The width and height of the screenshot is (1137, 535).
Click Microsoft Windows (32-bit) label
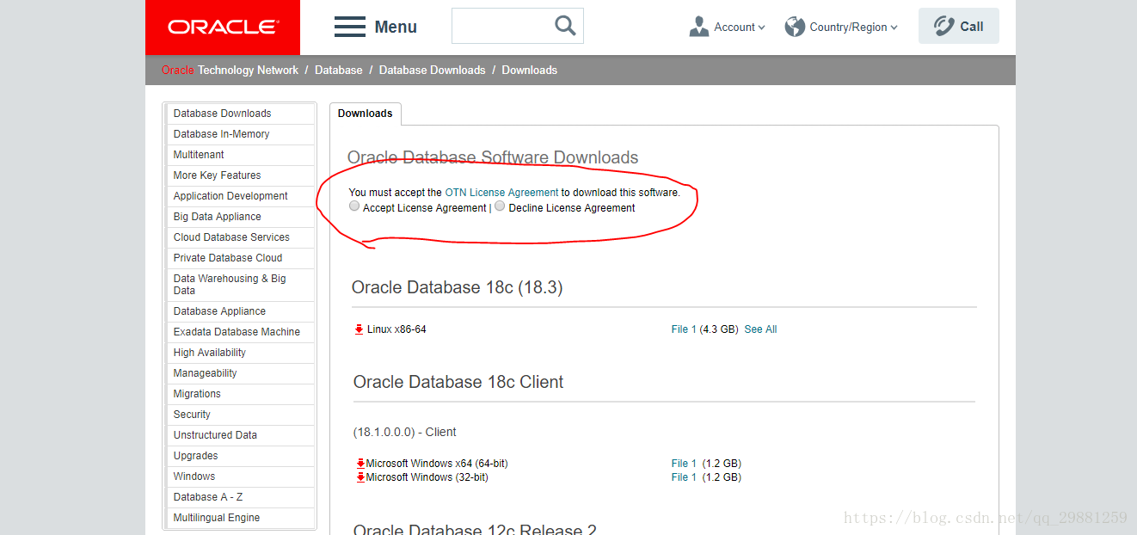[427, 477]
